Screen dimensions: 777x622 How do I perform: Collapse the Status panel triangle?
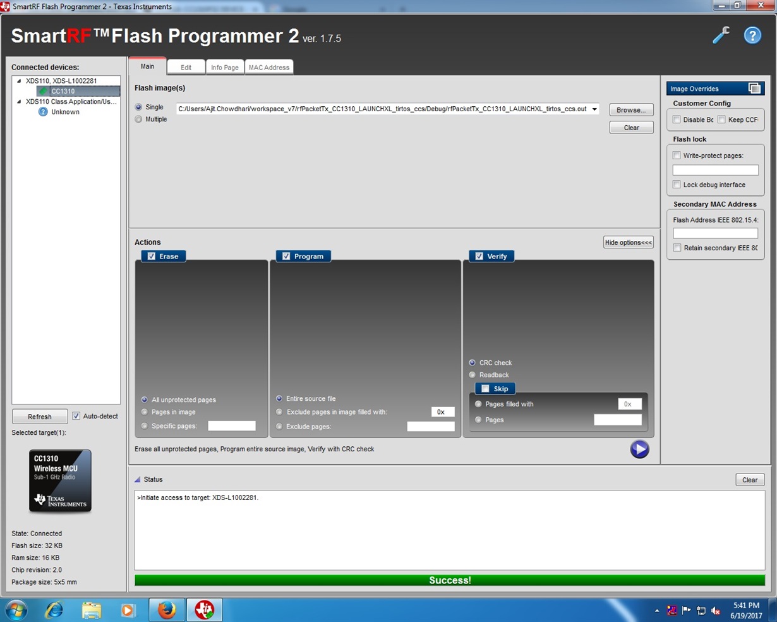(x=138, y=479)
